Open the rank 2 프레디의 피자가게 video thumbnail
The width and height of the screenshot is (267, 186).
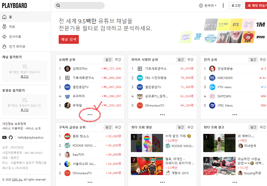click(147, 166)
